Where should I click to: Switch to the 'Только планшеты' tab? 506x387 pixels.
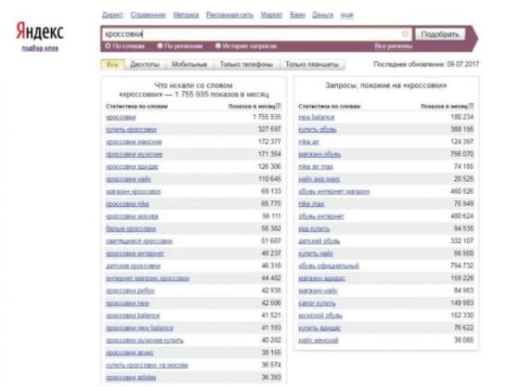coord(312,65)
